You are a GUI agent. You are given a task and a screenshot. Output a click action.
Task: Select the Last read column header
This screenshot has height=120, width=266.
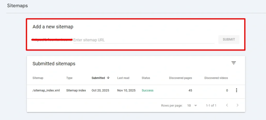pyautogui.click(x=123, y=78)
